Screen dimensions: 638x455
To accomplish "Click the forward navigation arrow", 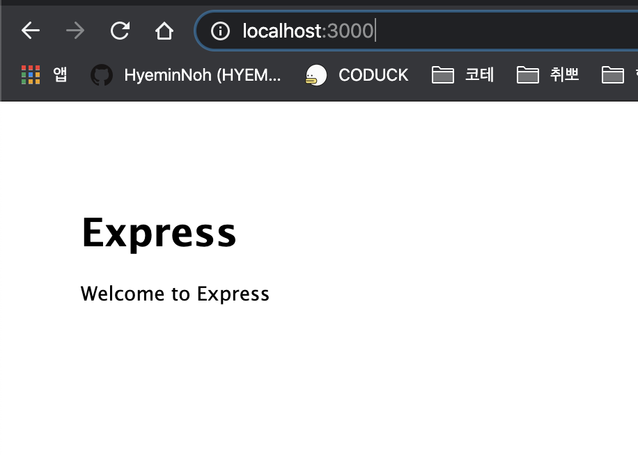I will tap(75, 31).
